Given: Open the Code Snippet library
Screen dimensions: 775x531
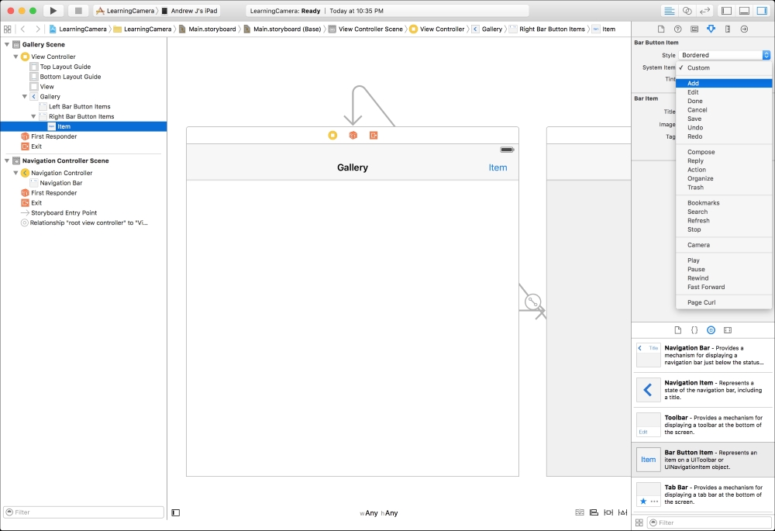Looking at the screenshot, I should tap(694, 329).
